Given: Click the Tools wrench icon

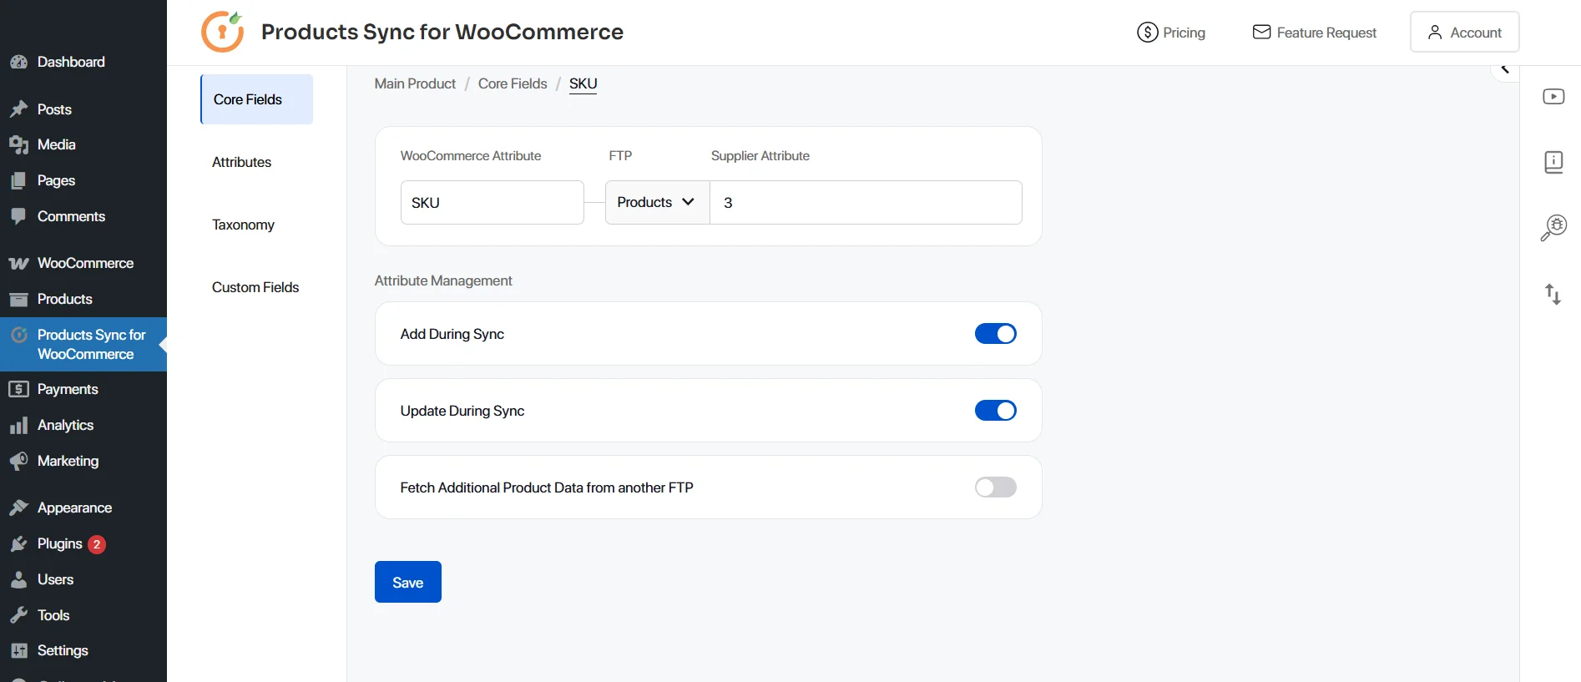Looking at the screenshot, I should pos(18,615).
